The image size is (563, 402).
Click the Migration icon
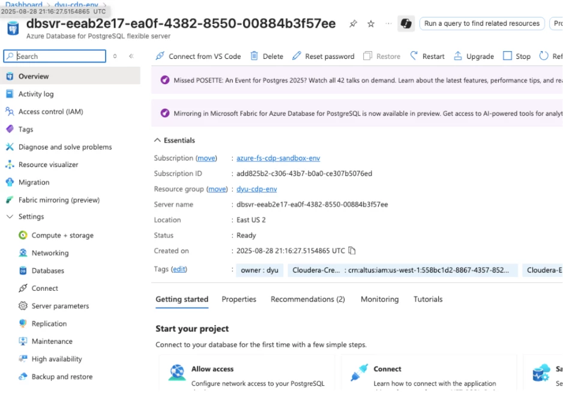click(x=10, y=182)
